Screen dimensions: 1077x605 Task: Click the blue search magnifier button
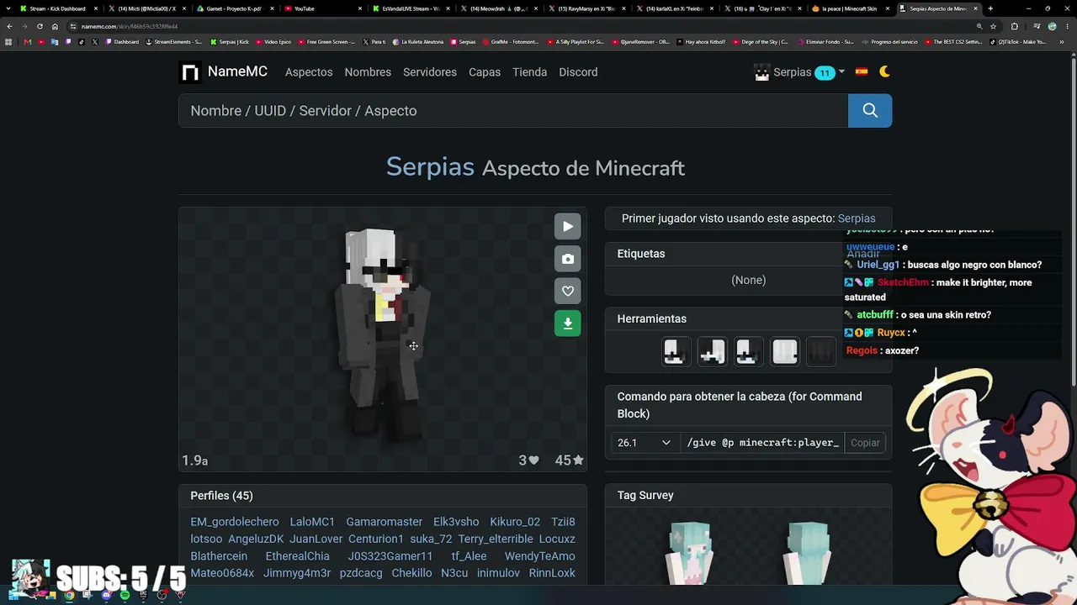pyautogui.click(x=870, y=110)
